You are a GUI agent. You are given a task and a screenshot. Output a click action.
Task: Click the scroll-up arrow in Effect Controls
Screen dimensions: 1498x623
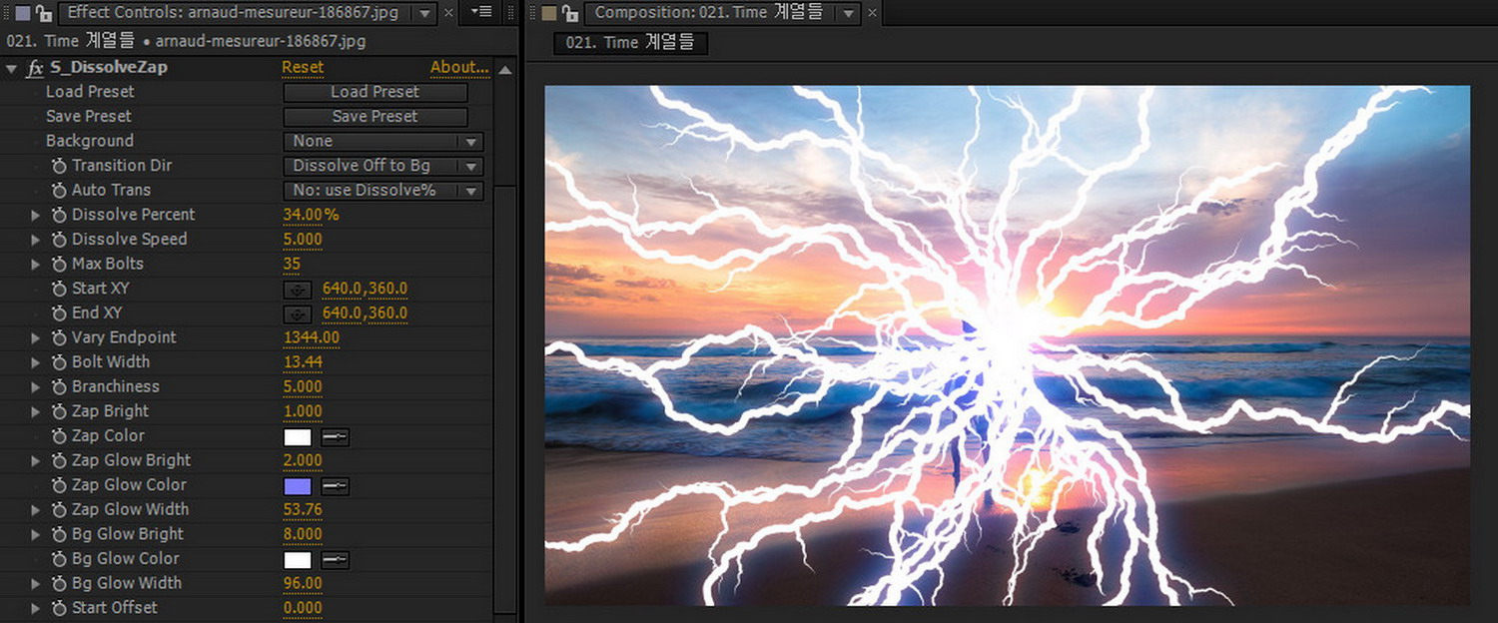[505, 70]
